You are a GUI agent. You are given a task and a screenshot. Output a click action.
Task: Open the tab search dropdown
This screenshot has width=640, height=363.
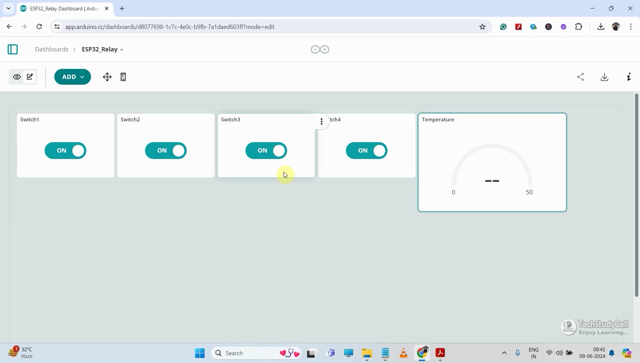tap(9, 9)
